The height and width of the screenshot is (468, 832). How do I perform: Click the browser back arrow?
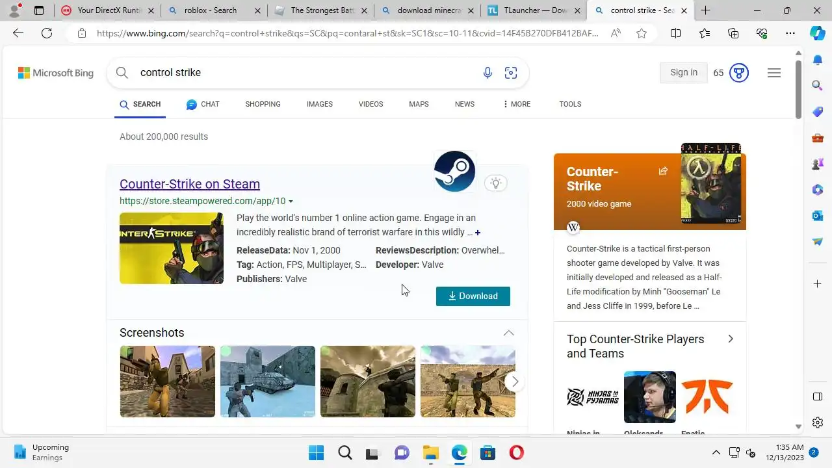coord(18,33)
